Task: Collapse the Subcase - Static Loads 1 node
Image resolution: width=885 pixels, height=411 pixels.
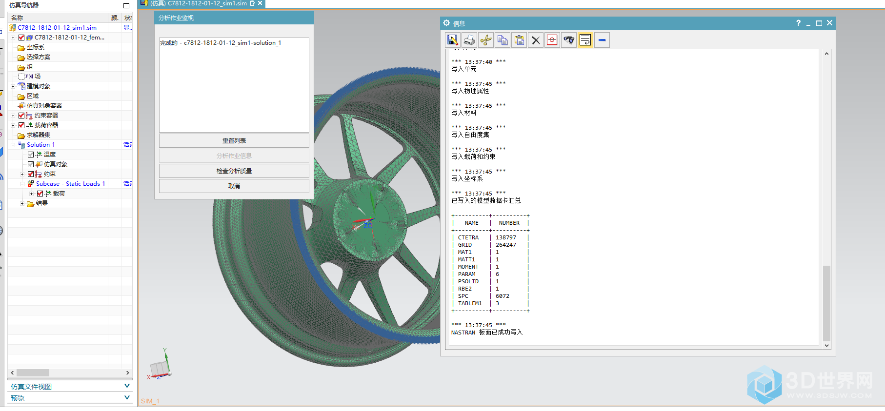Action: 22,184
